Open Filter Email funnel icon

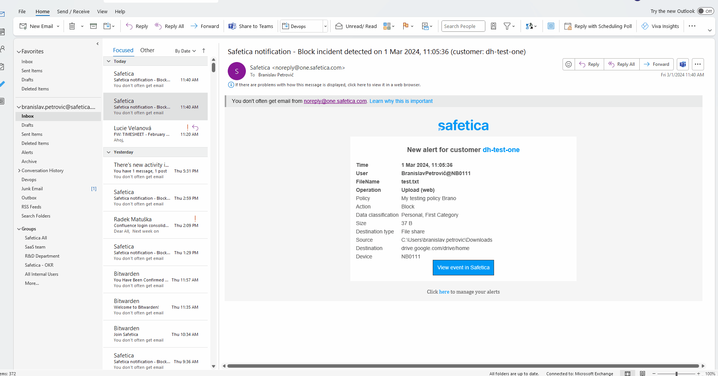pyautogui.click(x=507, y=26)
